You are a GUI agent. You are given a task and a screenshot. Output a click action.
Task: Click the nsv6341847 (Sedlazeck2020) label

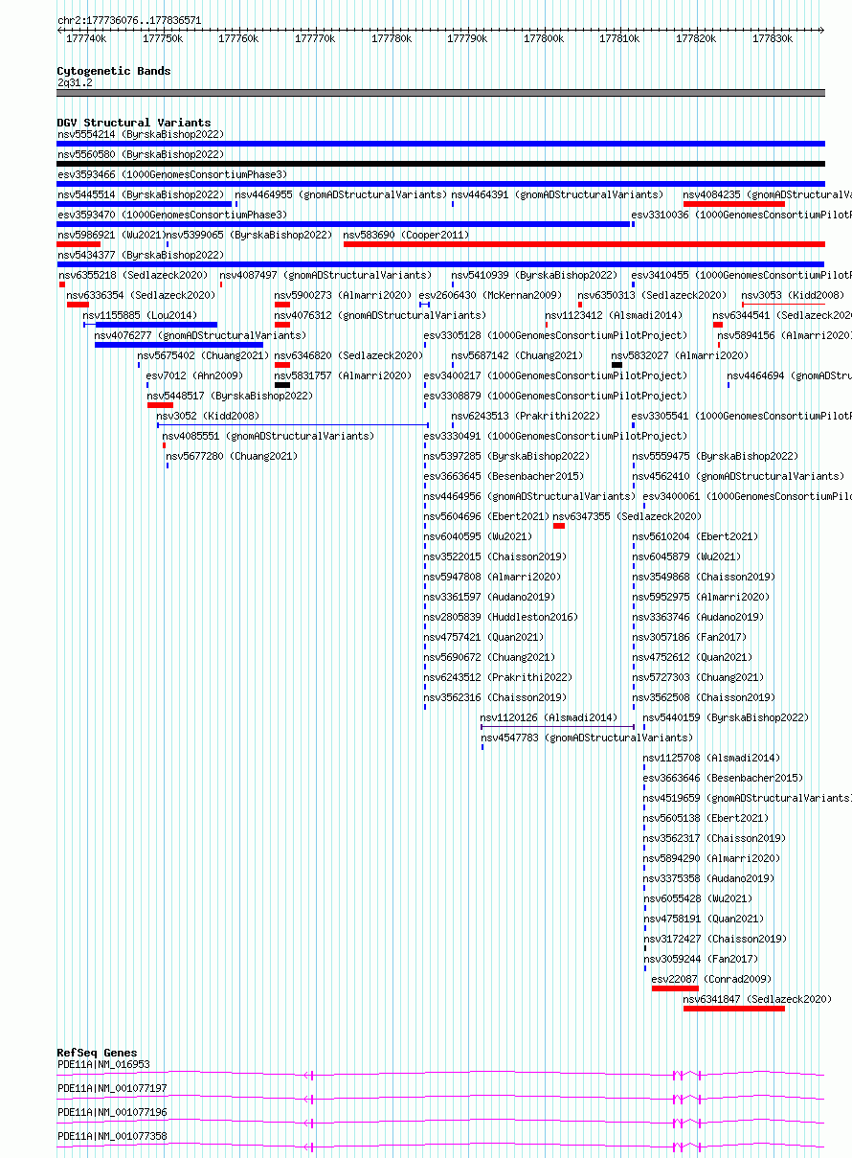(x=757, y=999)
